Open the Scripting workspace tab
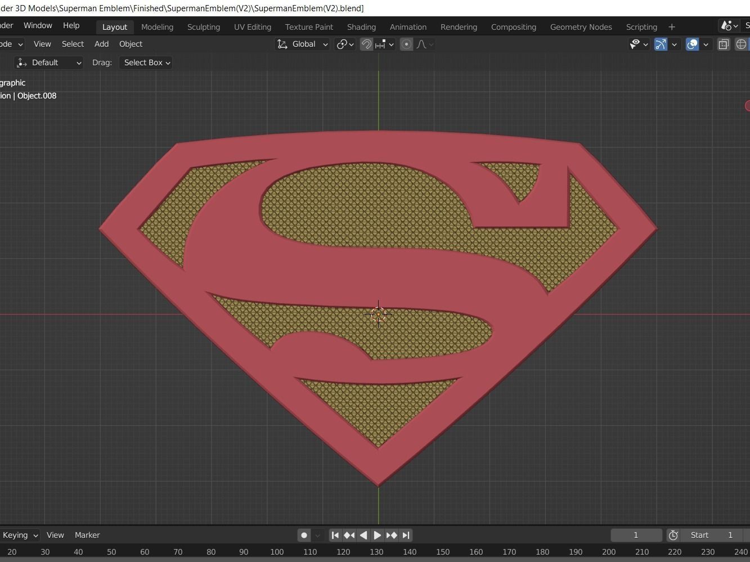Image resolution: width=750 pixels, height=562 pixels. click(641, 26)
